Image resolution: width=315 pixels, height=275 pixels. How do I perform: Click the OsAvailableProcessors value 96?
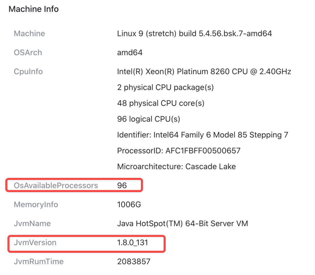[x=122, y=185]
